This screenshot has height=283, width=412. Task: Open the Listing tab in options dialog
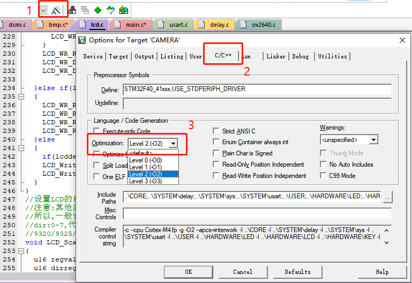pos(172,56)
